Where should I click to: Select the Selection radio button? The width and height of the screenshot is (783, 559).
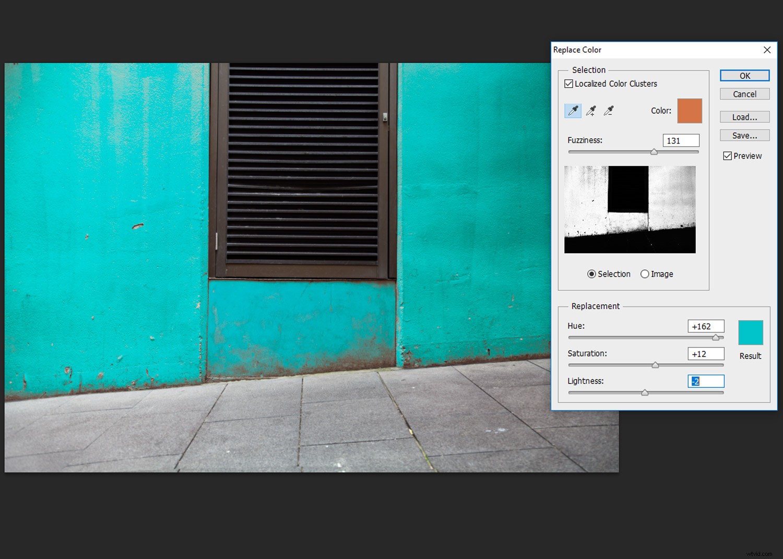coord(592,274)
